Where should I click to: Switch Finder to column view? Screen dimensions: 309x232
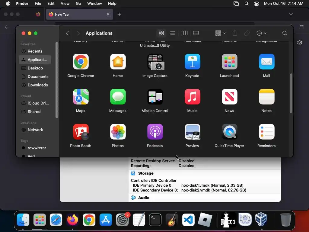184,33
